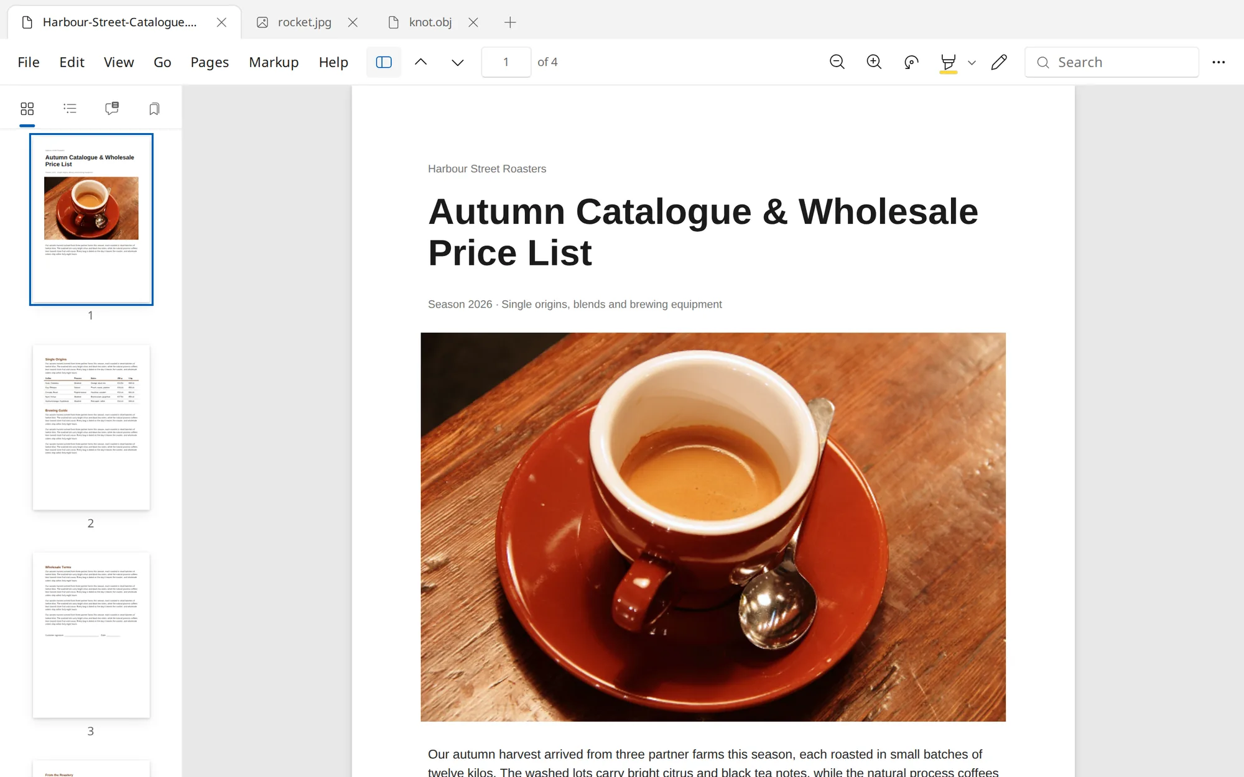Viewport: 1244px width, 777px height.
Task: Toggle the sidebar panel button
Action: (x=384, y=62)
